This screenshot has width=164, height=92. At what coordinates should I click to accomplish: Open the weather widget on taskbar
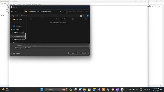click(6, 89)
